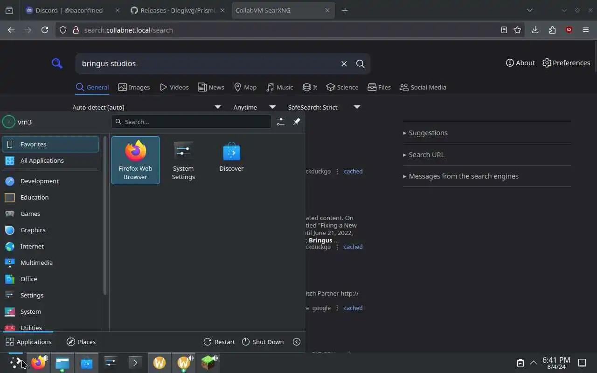This screenshot has width=597, height=373.
Task: Select the Science search category
Action: pyautogui.click(x=342, y=87)
